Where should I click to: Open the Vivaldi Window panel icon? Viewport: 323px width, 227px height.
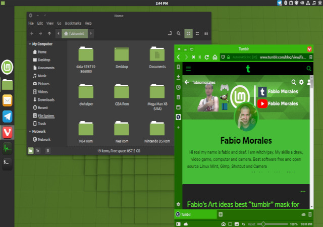(178, 107)
